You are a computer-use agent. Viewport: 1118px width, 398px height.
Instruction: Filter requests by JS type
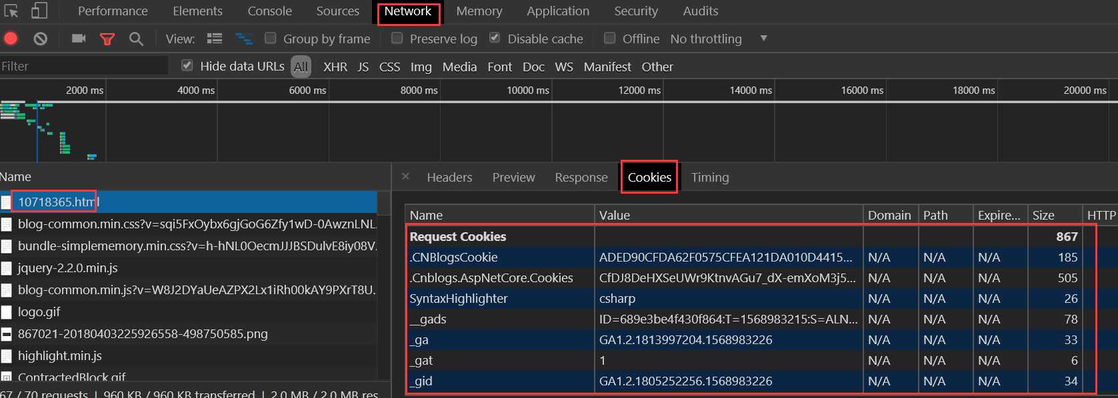363,67
